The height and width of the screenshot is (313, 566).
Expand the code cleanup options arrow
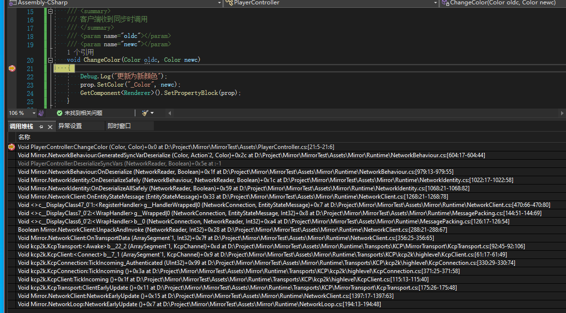(152, 113)
